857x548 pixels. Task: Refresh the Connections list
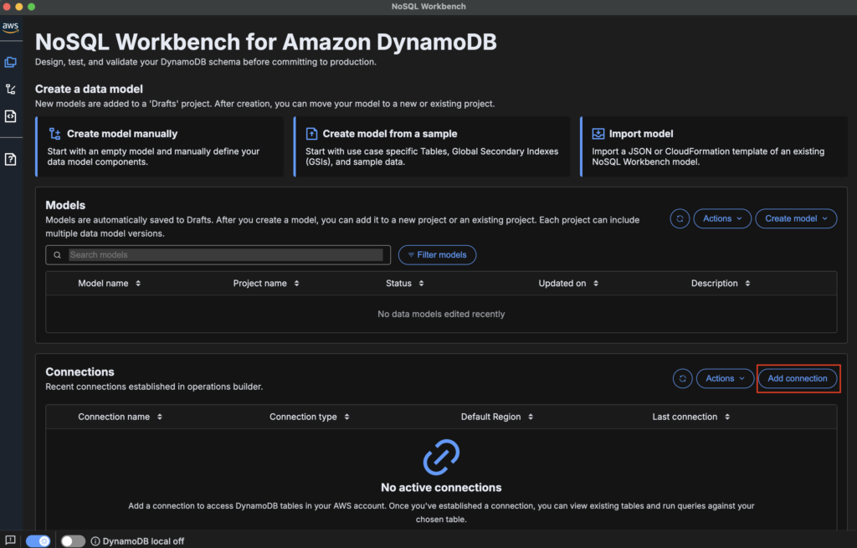pos(682,378)
